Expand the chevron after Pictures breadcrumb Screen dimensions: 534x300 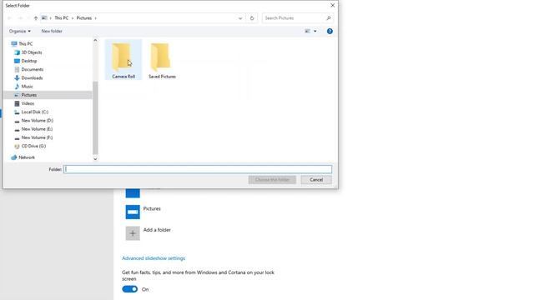(96, 18)
